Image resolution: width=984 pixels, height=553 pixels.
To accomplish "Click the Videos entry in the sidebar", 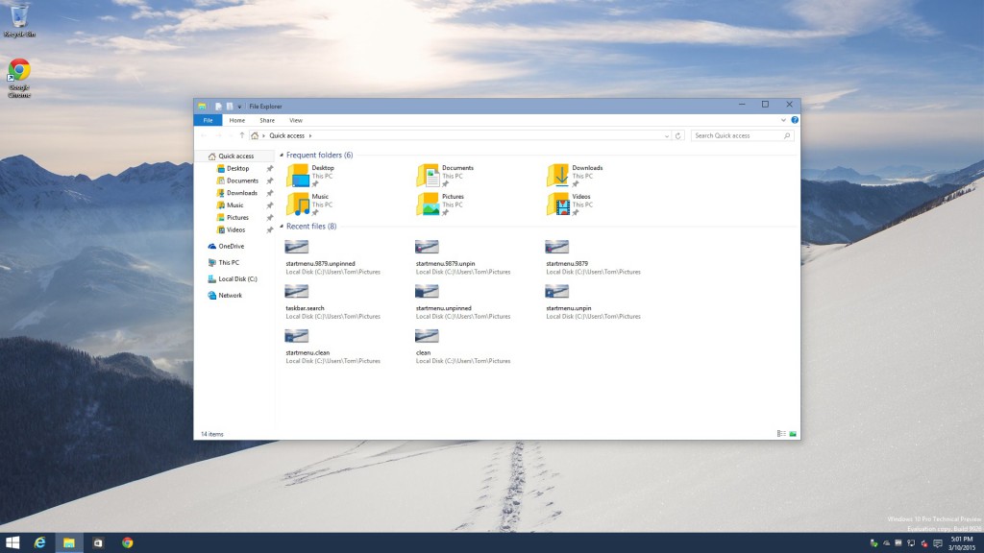I will [231, 230].
